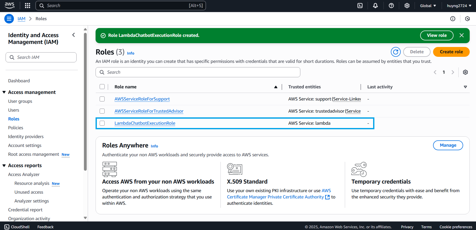
Task: Open User groups in the sidebar
Action: (x=20, y=101)
